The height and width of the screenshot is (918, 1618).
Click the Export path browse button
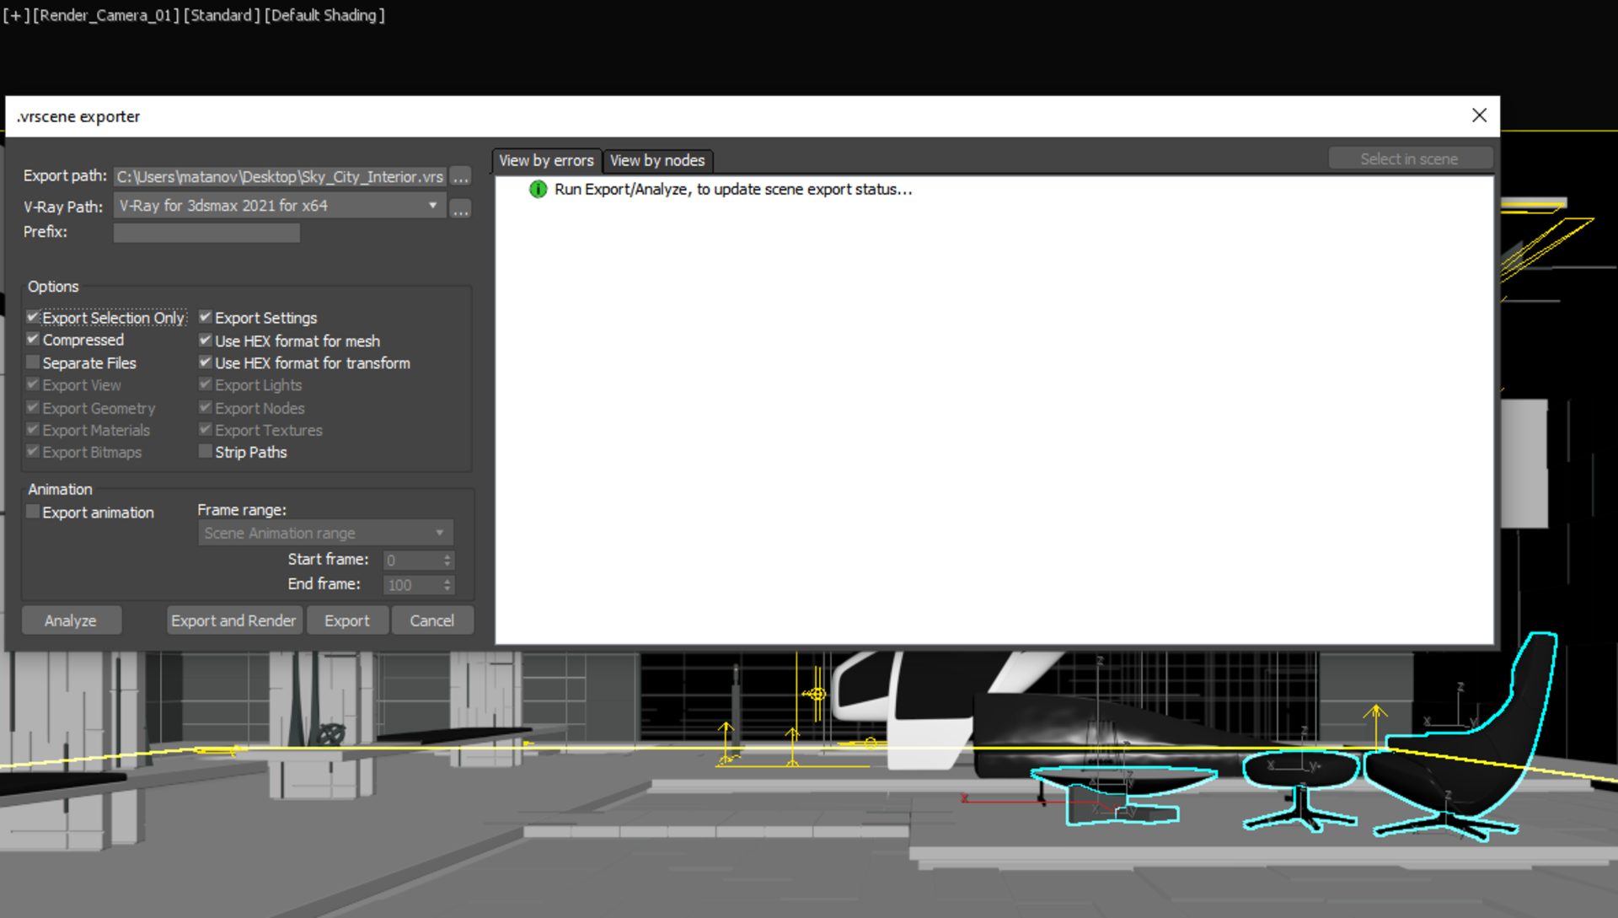click(460, 177)
